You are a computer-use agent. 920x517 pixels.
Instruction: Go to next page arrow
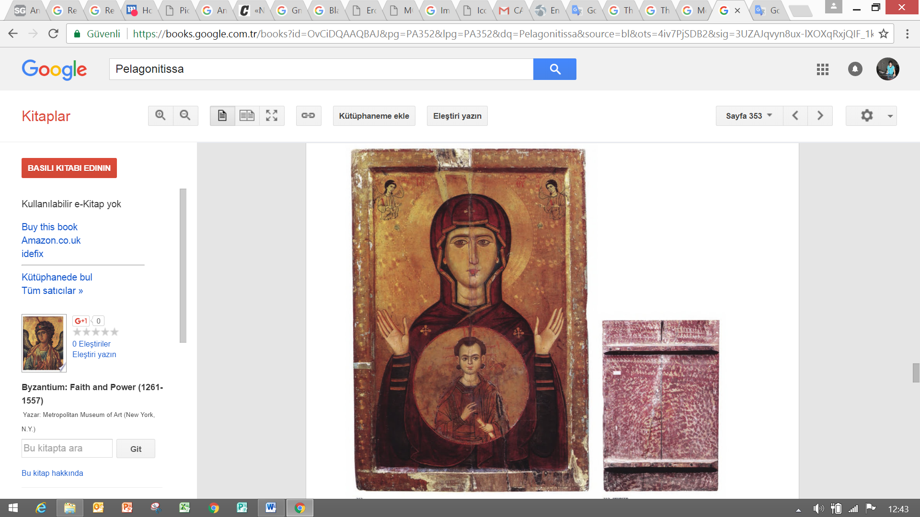point(820,116)
